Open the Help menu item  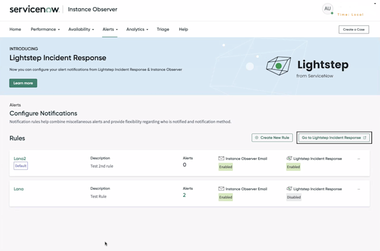coord(184,29)
